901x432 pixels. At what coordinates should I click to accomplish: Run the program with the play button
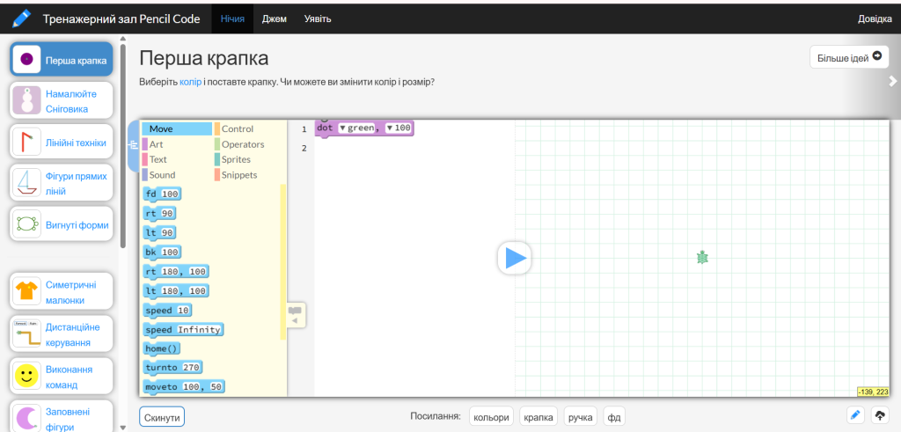[x=514, y=258]
